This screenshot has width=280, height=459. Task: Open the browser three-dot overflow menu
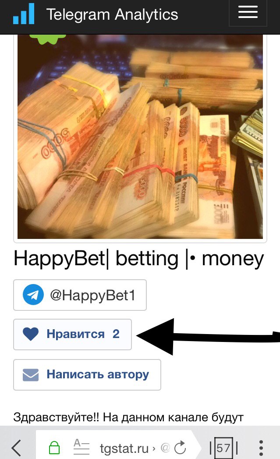tap(261, 448)
